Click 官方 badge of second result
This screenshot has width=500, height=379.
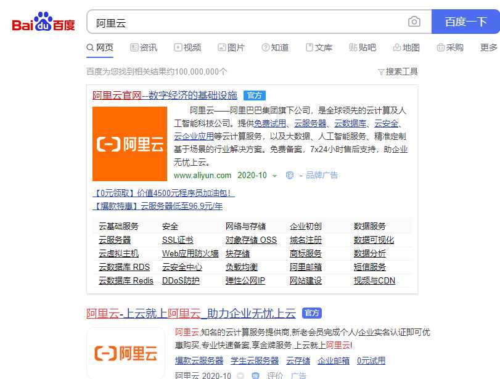click(x=311, y=313)
